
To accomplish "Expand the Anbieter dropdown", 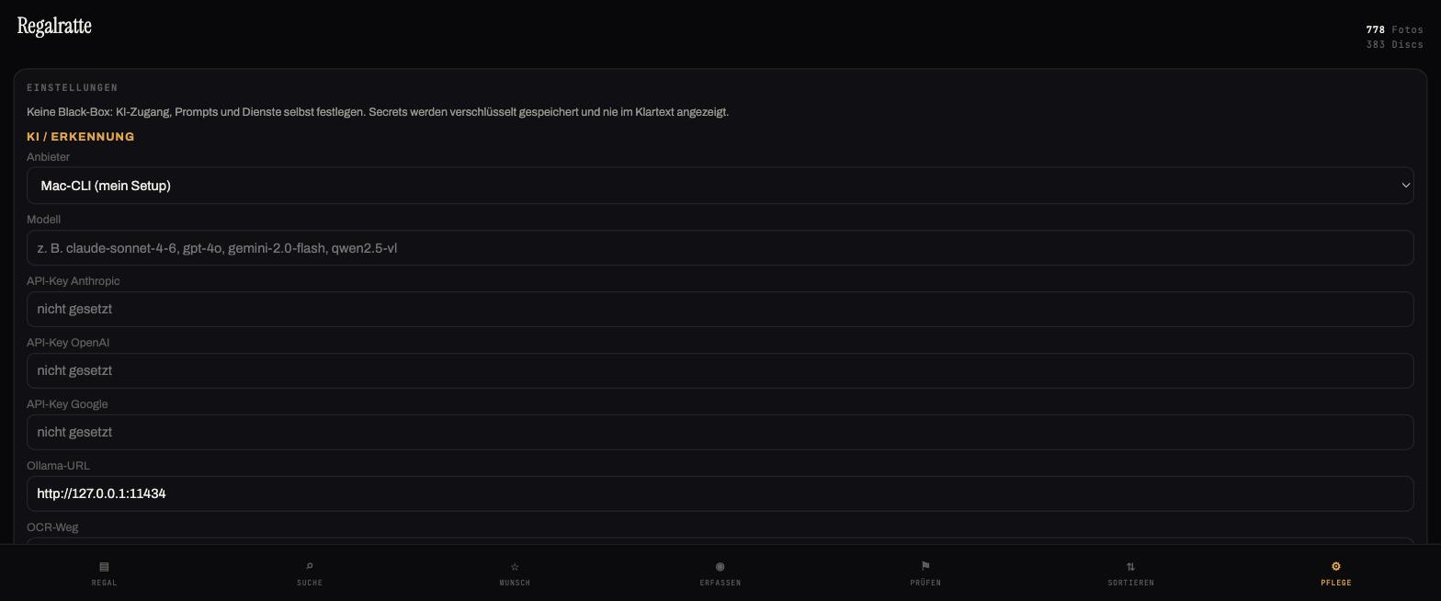I will (x=720, y=186).
